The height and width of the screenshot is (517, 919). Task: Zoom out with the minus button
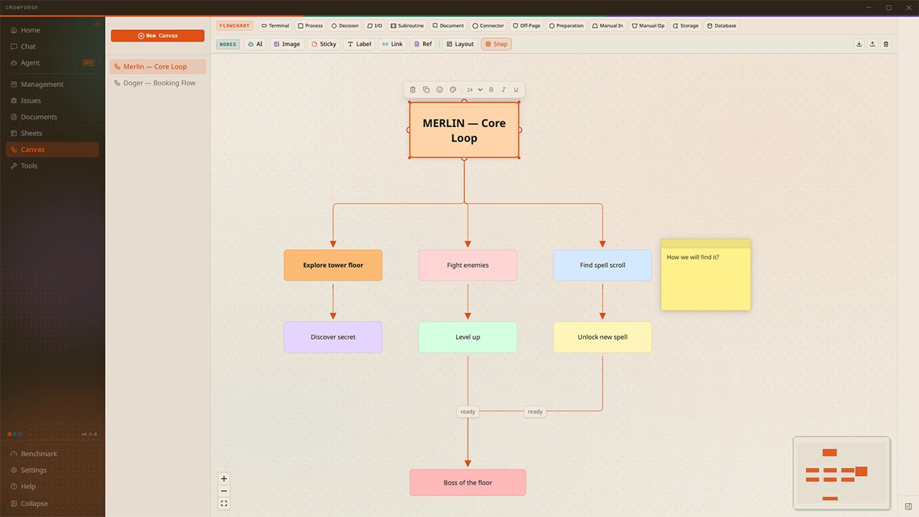(224, 491)
